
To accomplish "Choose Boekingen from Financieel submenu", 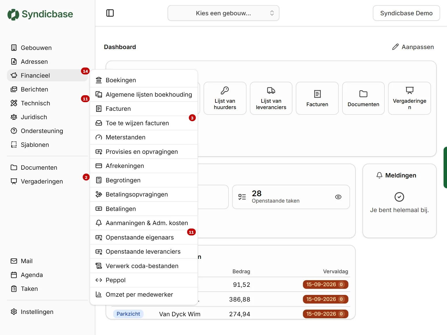I will pyautogui.click(x=144, y=80).
